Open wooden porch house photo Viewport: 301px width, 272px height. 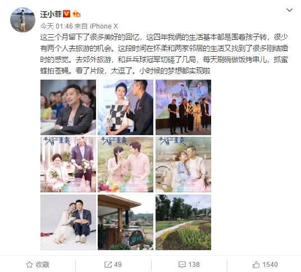point(126,222)
